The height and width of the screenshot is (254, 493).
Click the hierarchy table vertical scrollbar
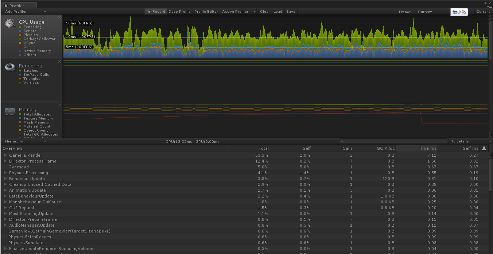click(x=490, y=175)
